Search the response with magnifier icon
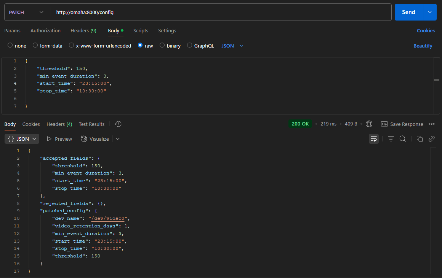This screenshot has width=442, height=278. tap(402, 139)
